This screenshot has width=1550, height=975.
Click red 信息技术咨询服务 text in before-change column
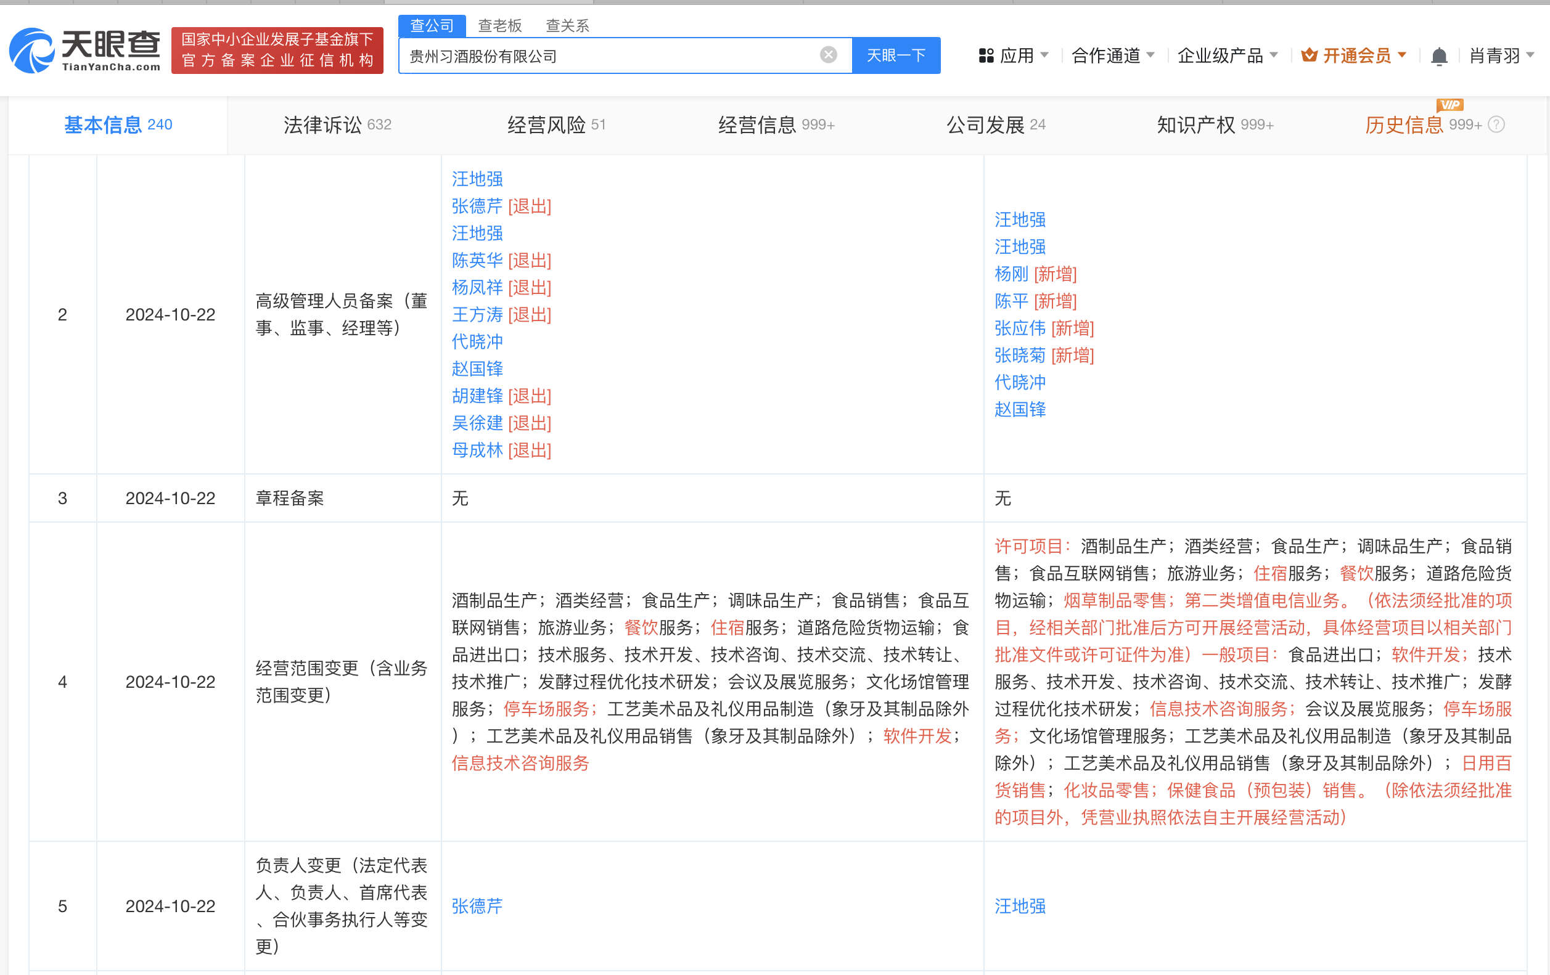tap(520, 763)
